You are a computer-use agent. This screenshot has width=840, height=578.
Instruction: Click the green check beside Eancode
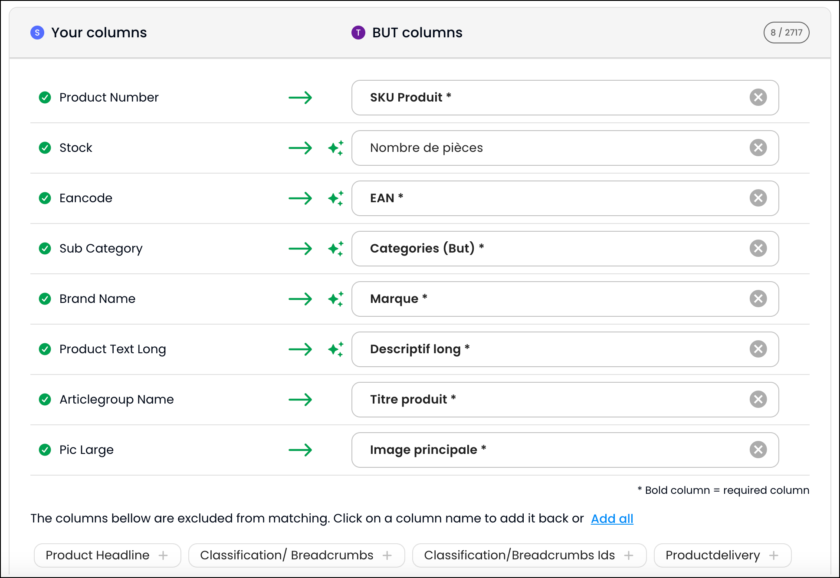45,198
